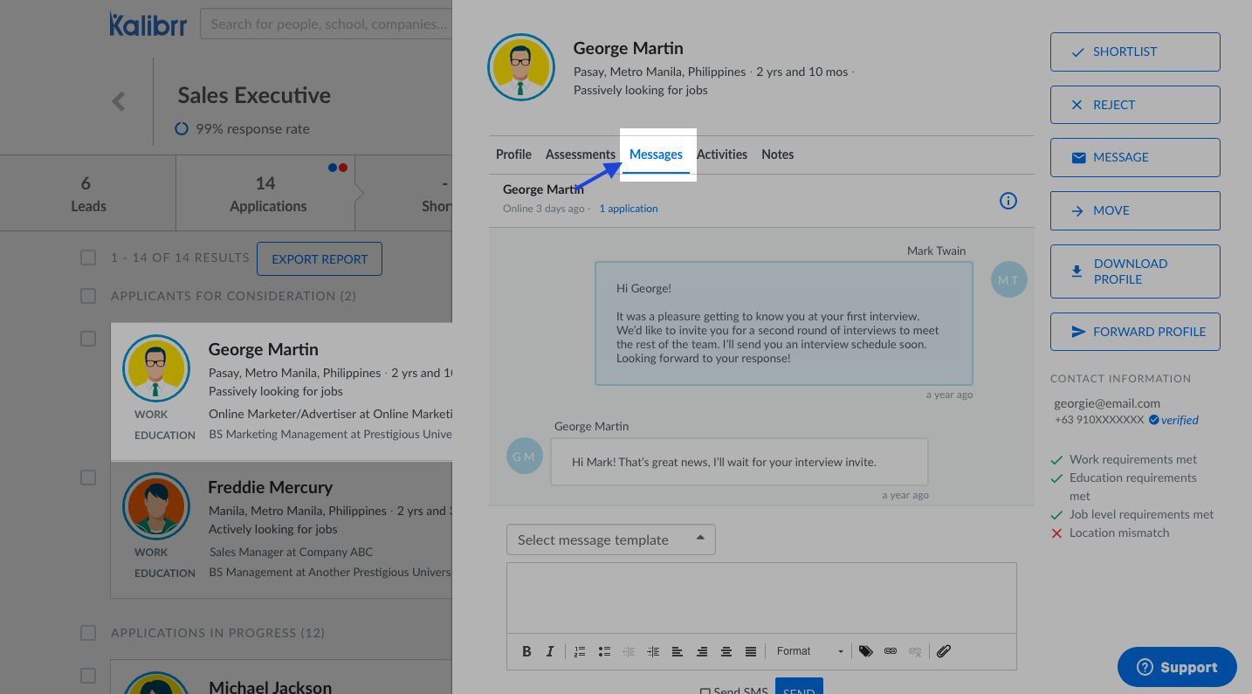
Task: Switch to the Messages tab
Action: coord(656,155)
